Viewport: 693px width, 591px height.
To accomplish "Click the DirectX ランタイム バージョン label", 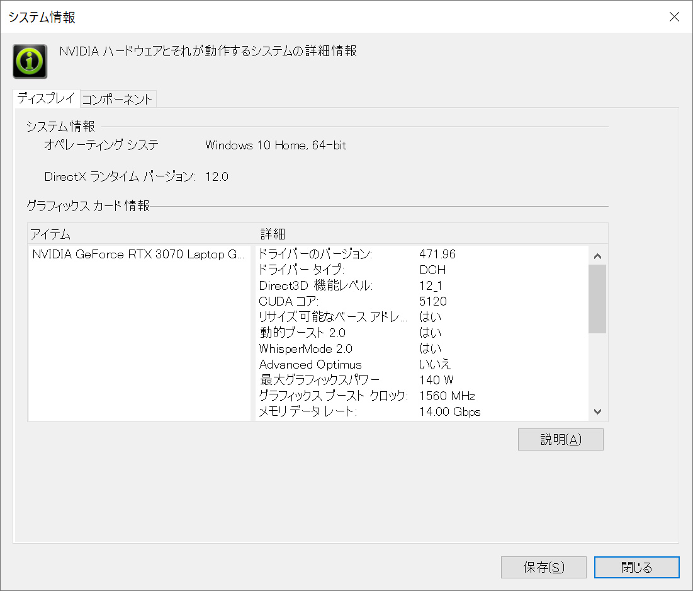I will click(120, 176).
